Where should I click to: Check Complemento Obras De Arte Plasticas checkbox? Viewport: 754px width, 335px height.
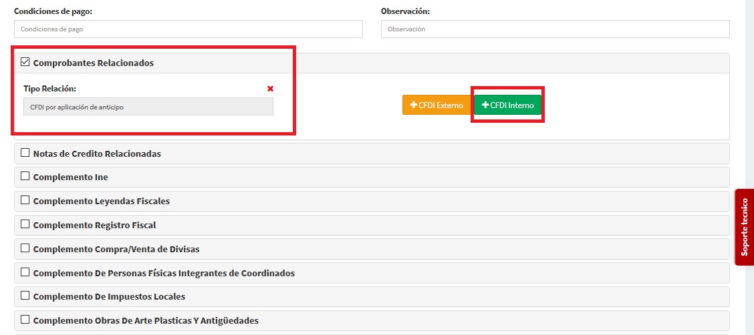click(25, 320)
